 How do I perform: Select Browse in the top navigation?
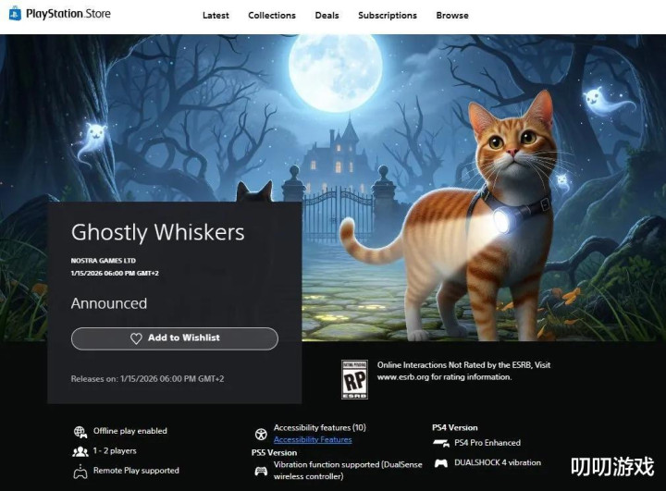pyautogui.click(x=452, y=16)
